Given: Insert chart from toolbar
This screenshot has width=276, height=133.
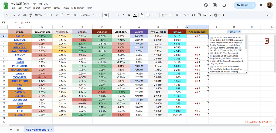Looking at the screenshot, I should tap(205, 15).
